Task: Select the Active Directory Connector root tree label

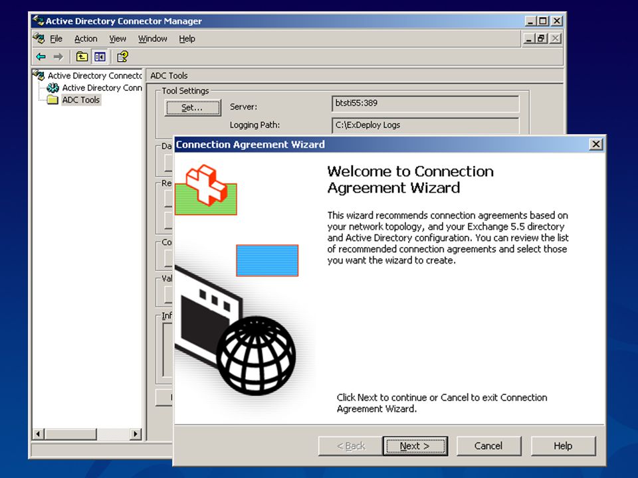Action: [95, 76]
